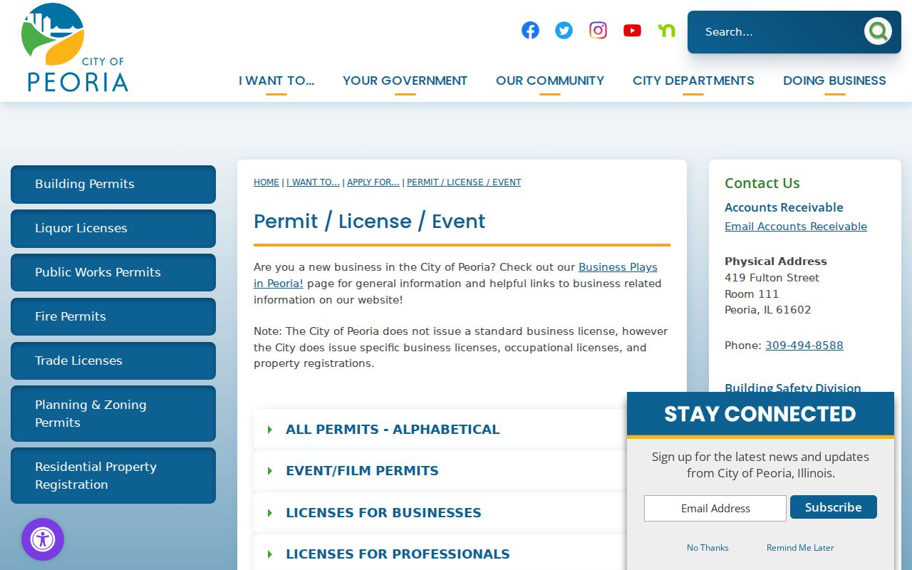Click the Email Address input field

click(715, 508)
